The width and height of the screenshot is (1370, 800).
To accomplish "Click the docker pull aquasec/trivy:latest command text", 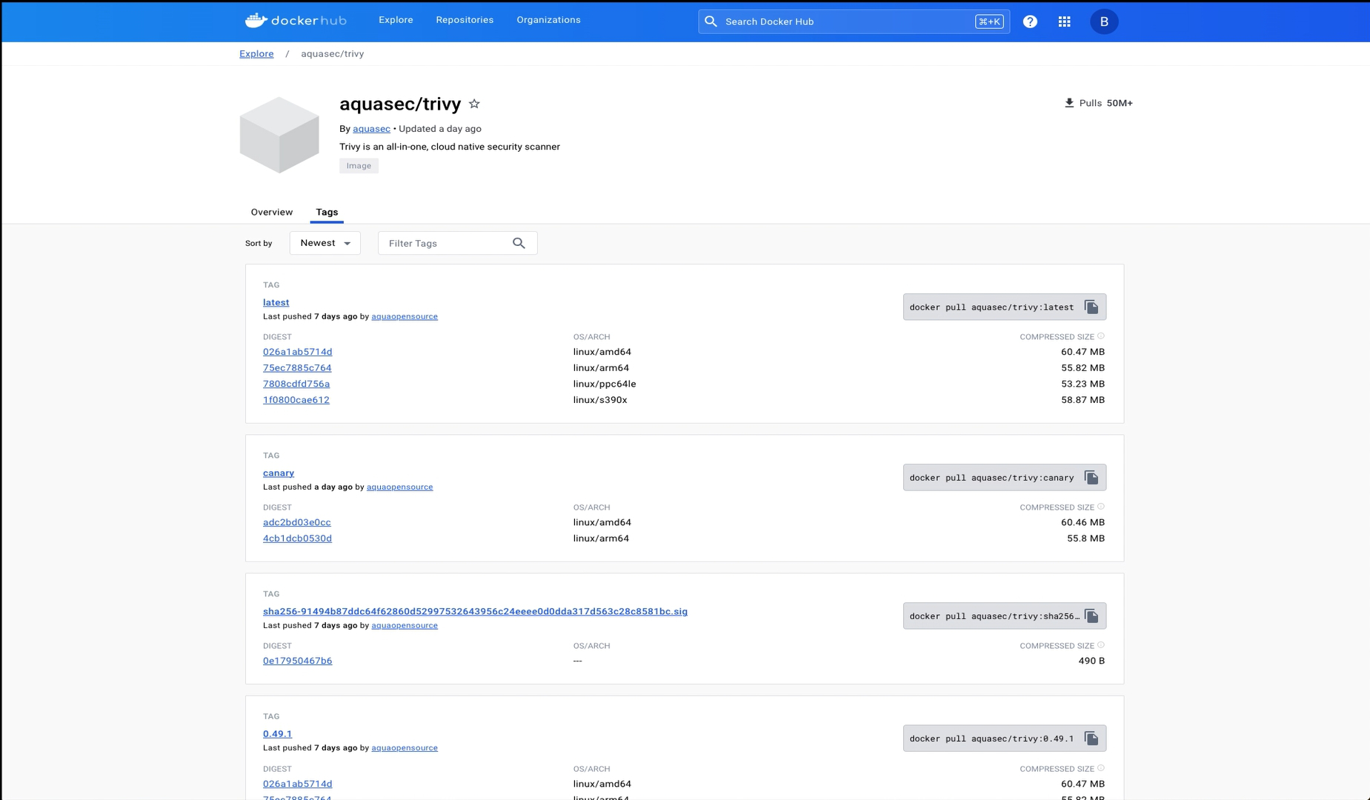I will tap(991, 307).
